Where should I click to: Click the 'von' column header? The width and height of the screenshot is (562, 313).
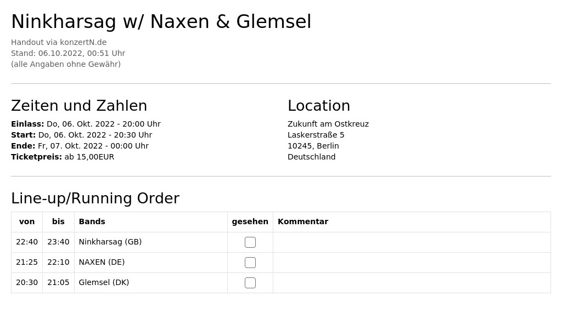coord(27,221)
